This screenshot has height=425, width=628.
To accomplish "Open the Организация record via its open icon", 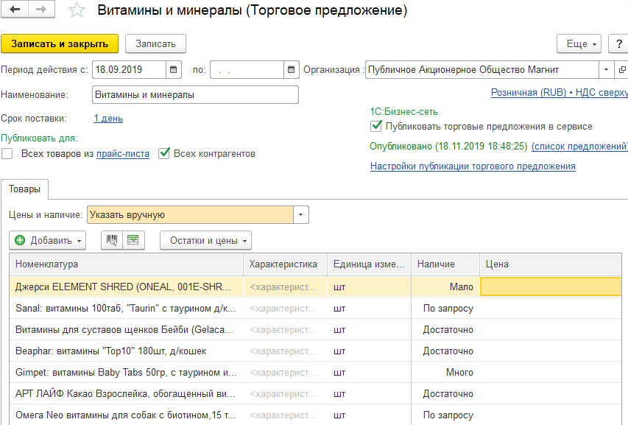I will point(622,70).
